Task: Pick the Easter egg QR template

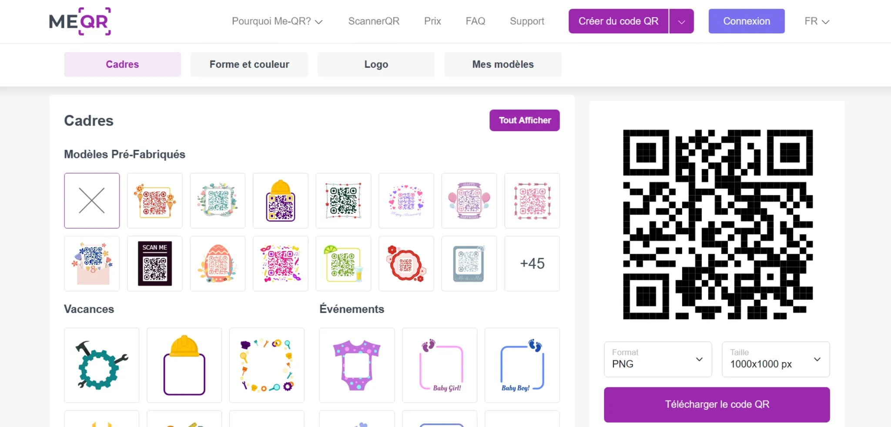Action: coord(218,264)
